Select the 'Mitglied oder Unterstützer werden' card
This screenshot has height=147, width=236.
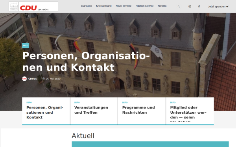tap(190, 111)
